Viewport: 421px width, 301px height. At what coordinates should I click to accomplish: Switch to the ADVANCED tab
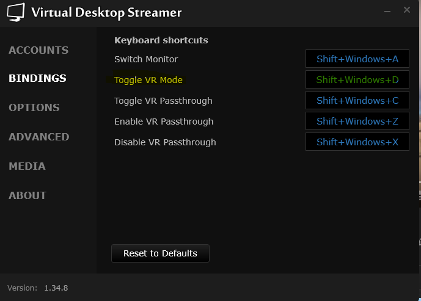(39, 137)
